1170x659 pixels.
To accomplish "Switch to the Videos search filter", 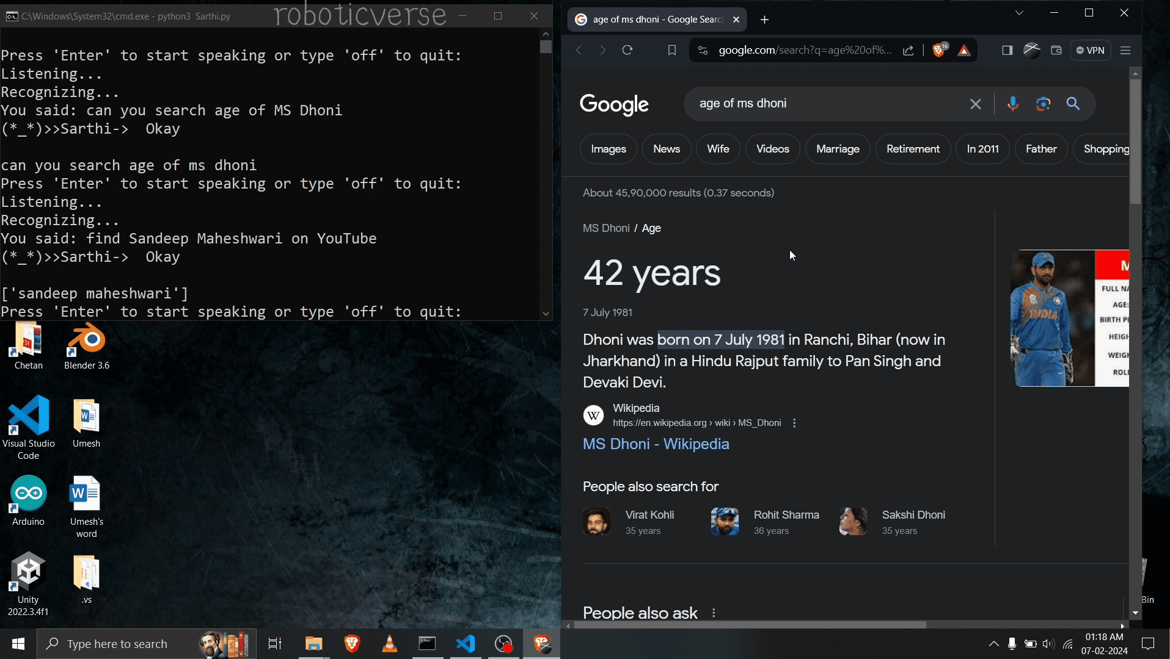I will pyautogui.click(x=772, y=149).
